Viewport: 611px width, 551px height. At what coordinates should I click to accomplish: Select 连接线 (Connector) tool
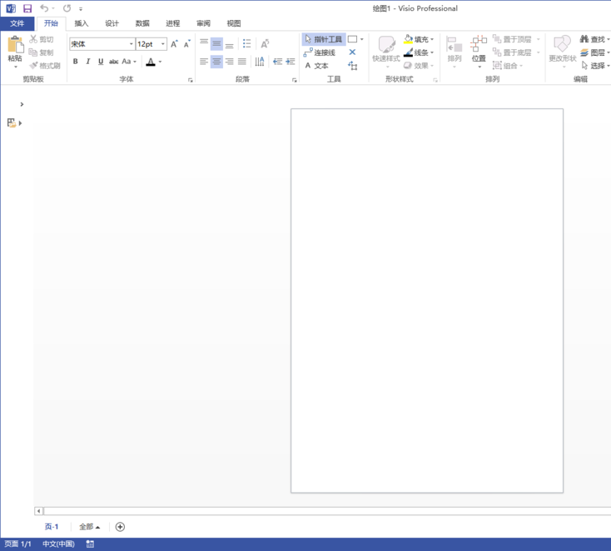tap(320, 52)
